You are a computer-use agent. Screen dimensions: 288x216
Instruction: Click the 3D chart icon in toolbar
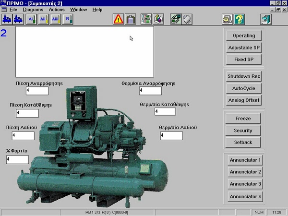click(159, 19)
